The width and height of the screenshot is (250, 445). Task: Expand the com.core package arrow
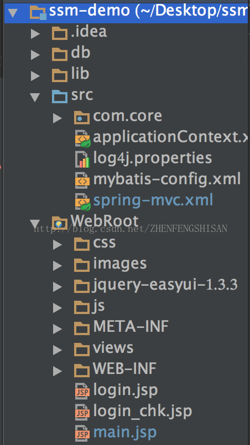[58, 118]
